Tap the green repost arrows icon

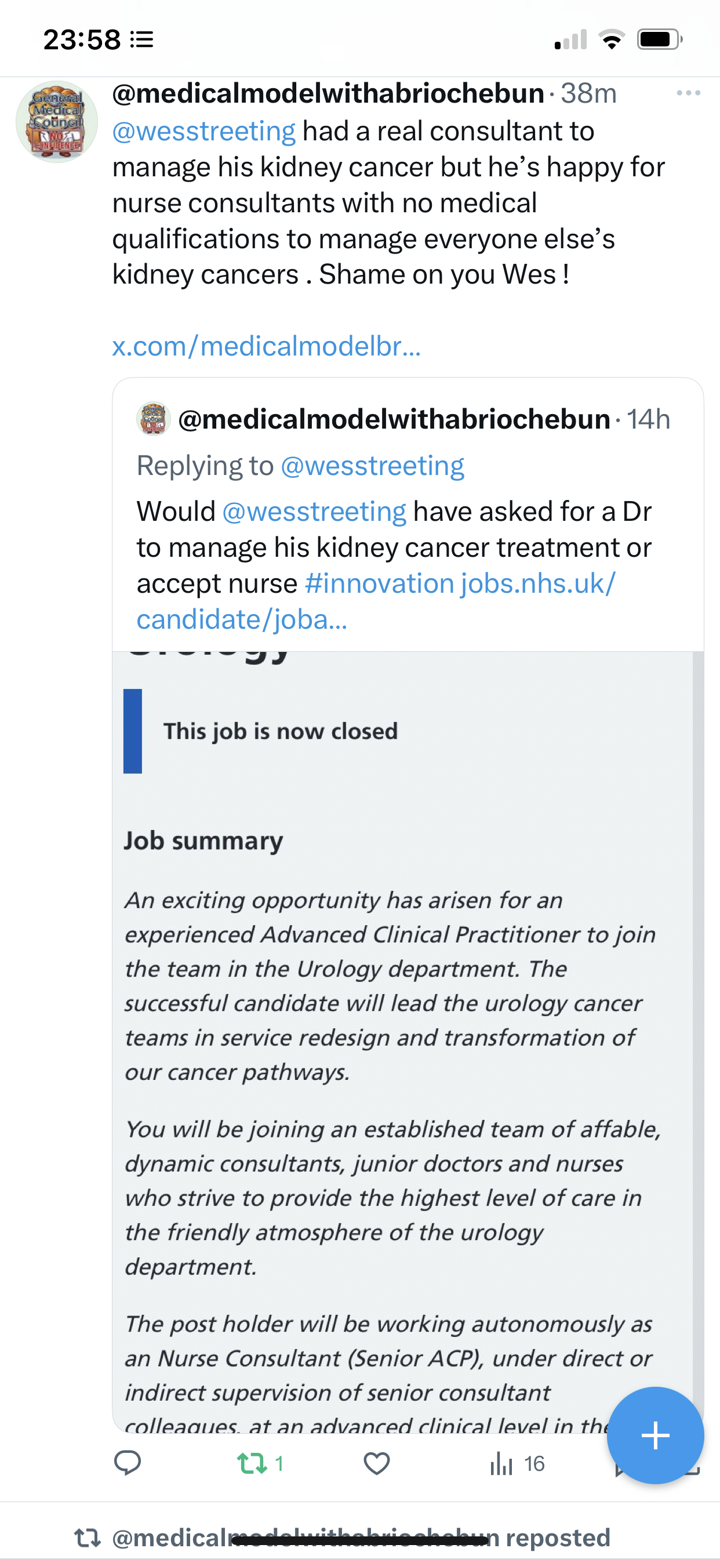252,1463
